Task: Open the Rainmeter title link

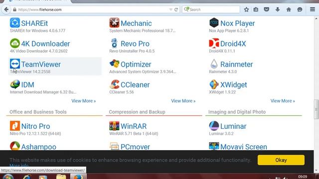Action: click(x=237, y=65)
